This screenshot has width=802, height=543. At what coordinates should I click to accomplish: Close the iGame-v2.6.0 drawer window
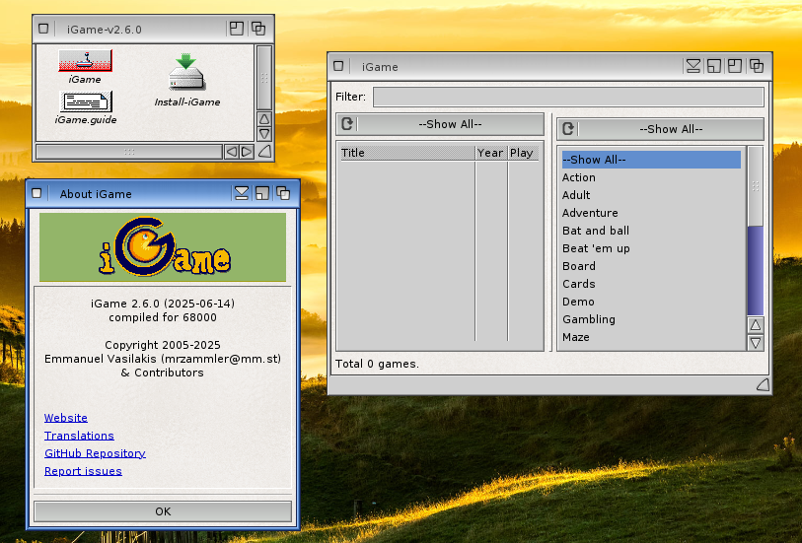tap(43, 29)
